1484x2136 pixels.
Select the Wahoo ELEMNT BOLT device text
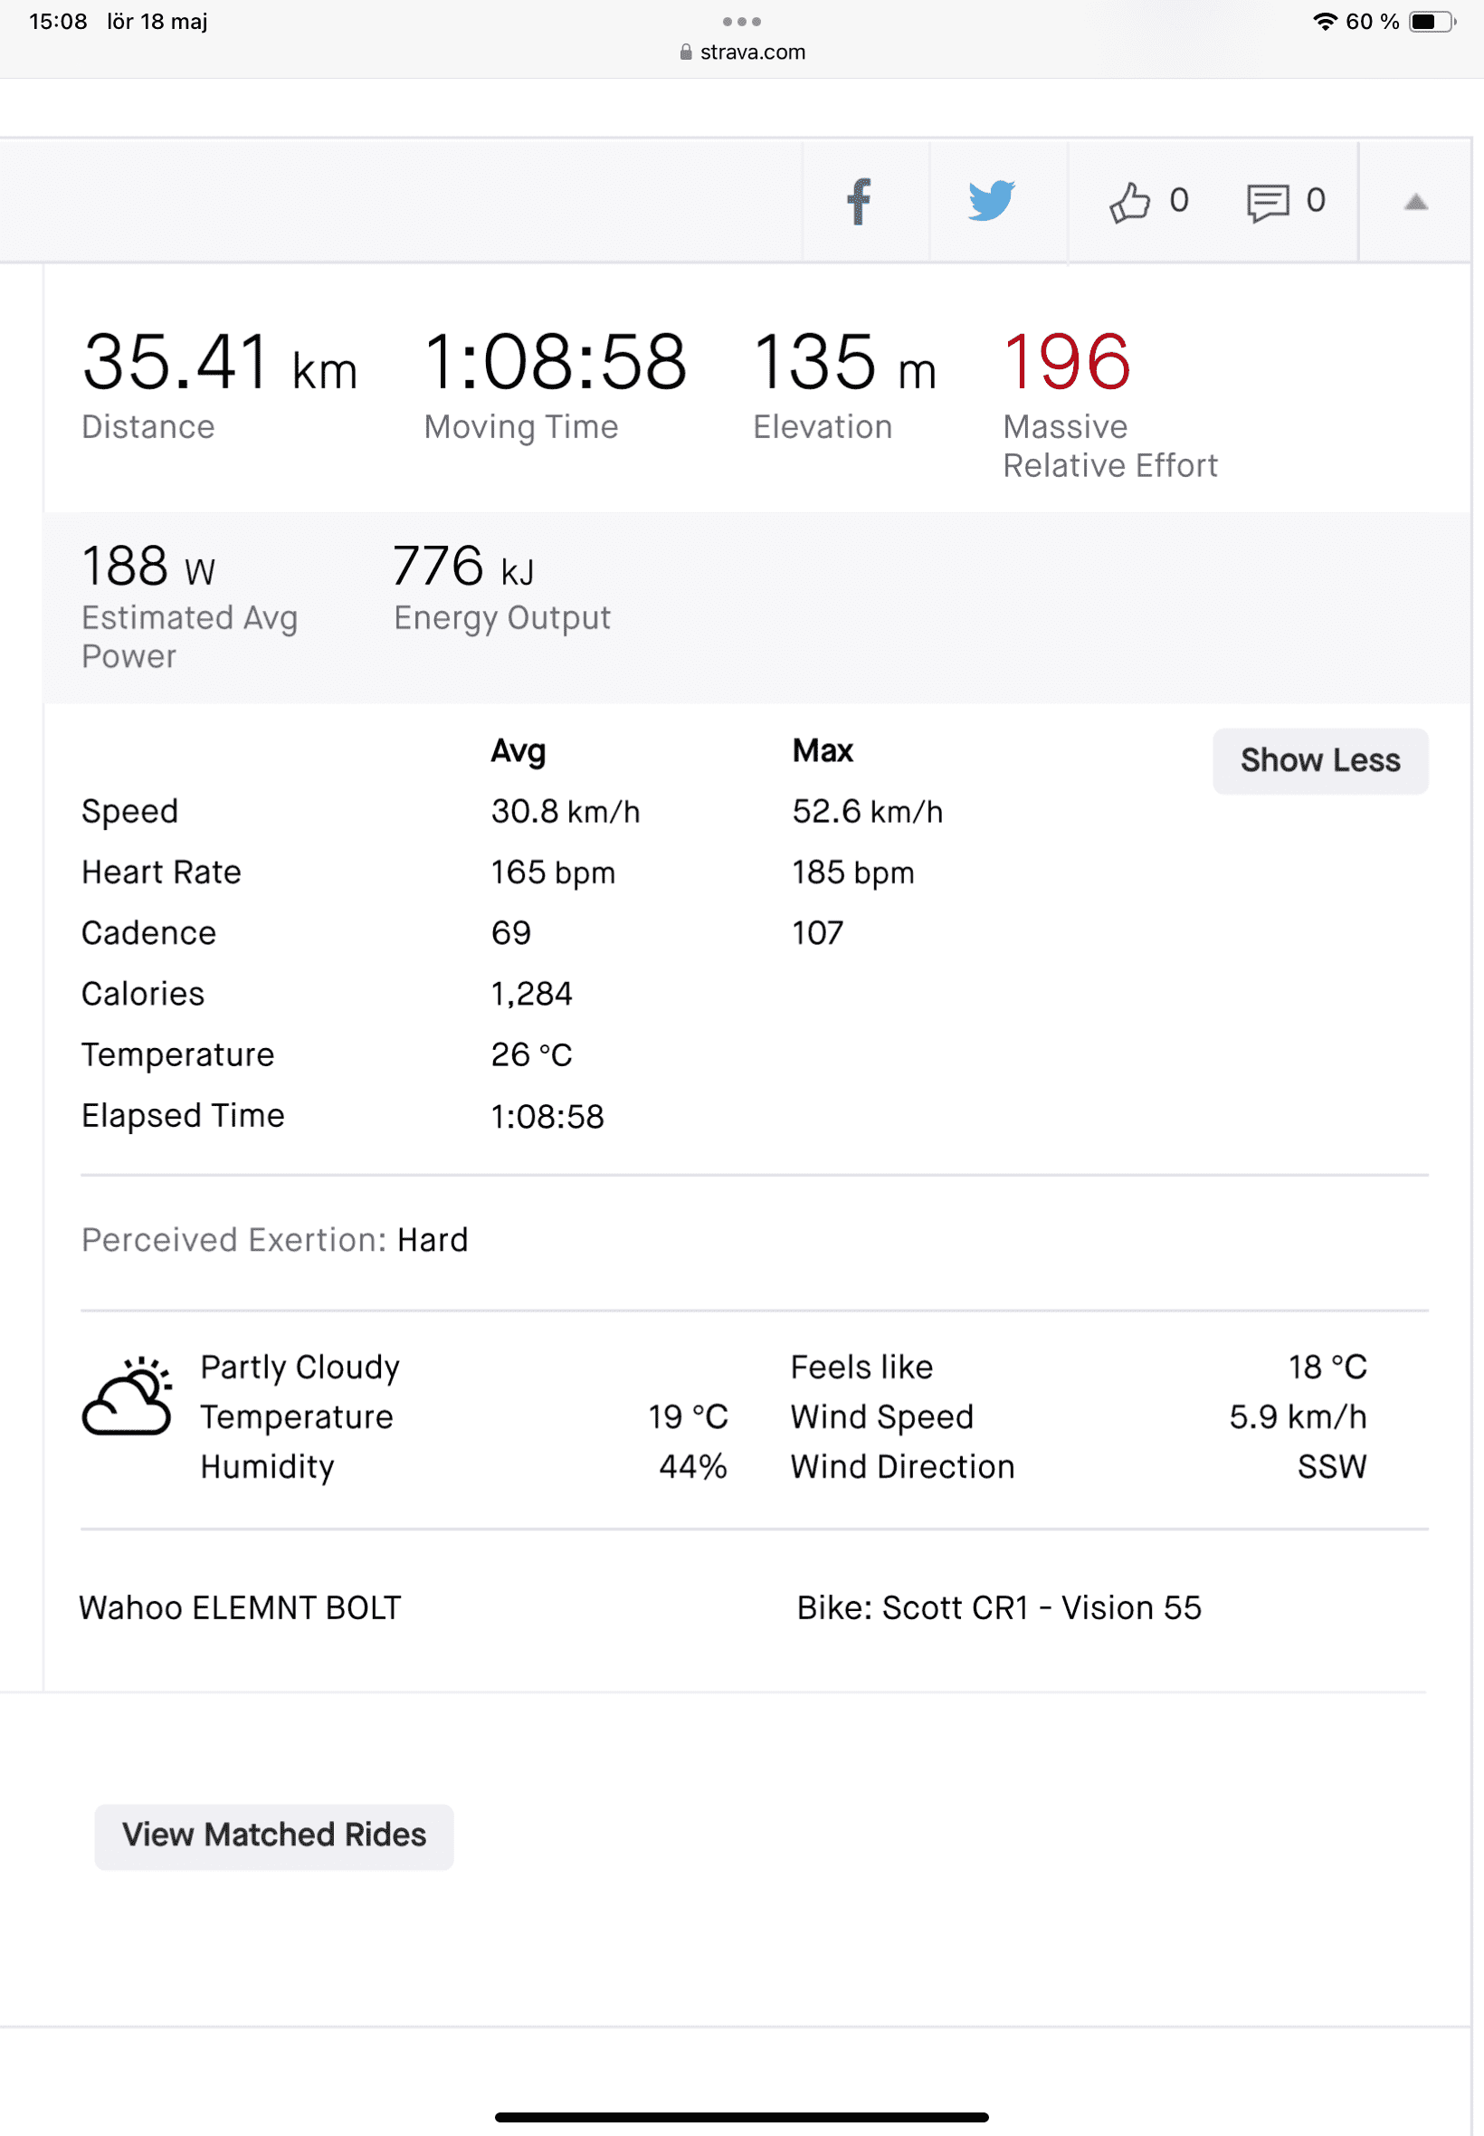pos(240,1608)
